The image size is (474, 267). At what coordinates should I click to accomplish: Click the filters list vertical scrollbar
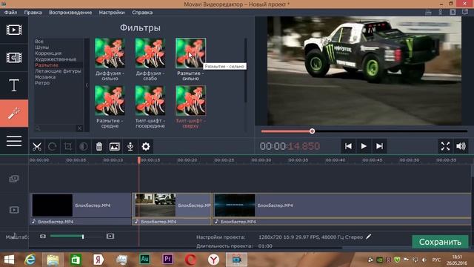coord(245,70)
